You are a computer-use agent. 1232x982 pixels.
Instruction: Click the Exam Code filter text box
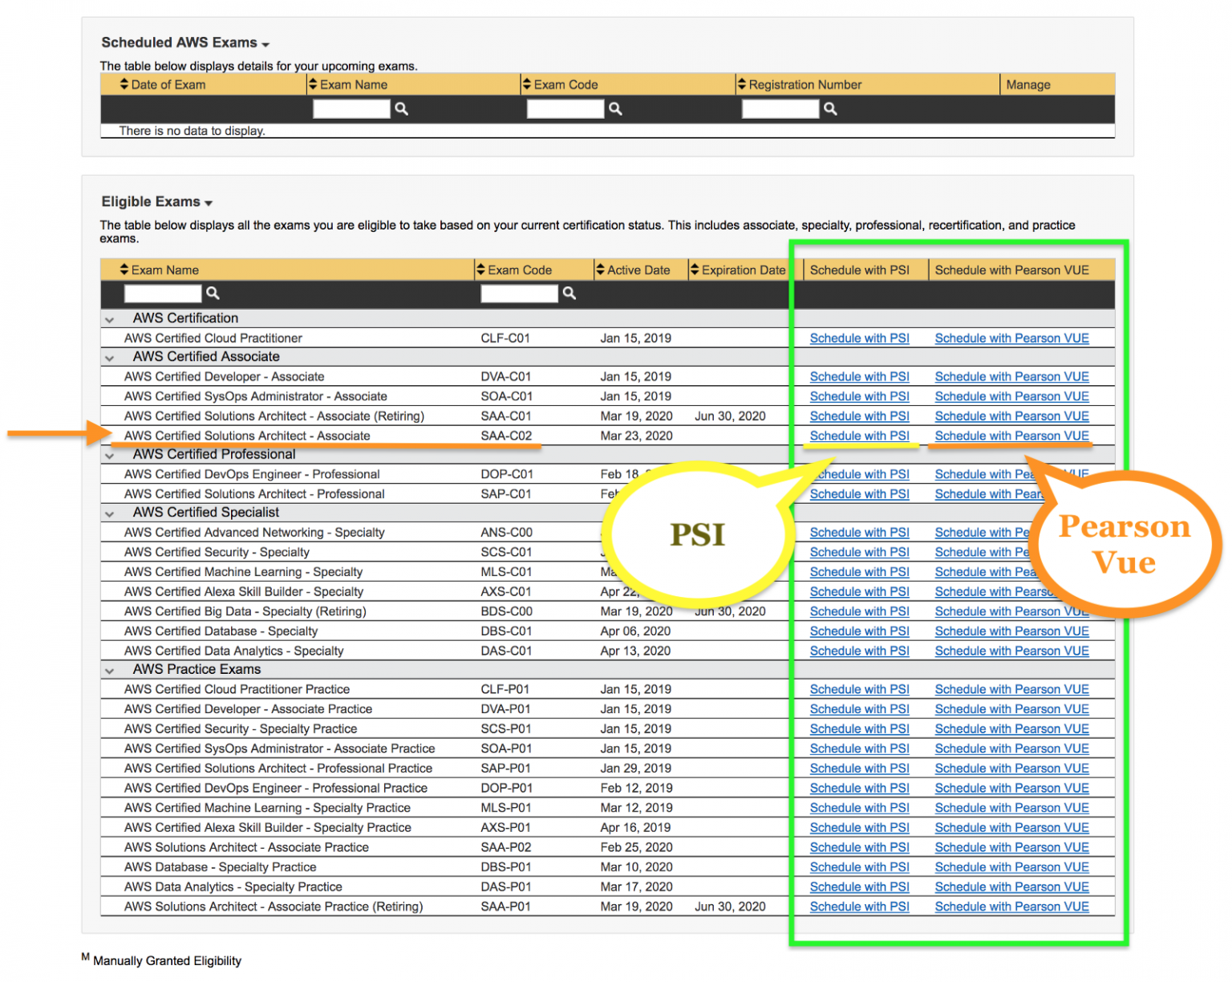(x=517, y=294)
